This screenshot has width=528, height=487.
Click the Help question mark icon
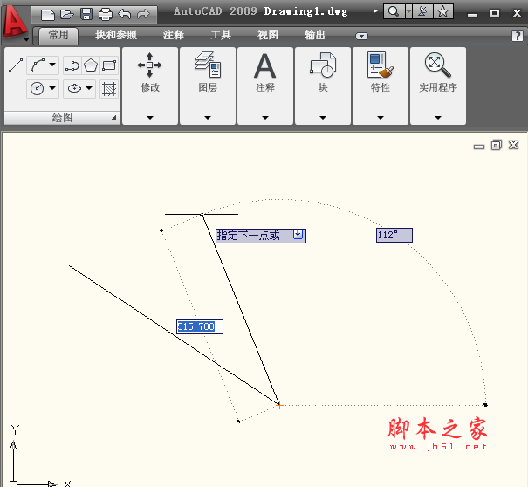coord(518,36)
